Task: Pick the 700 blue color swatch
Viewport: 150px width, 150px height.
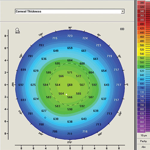Action: [x=141, y=88]
